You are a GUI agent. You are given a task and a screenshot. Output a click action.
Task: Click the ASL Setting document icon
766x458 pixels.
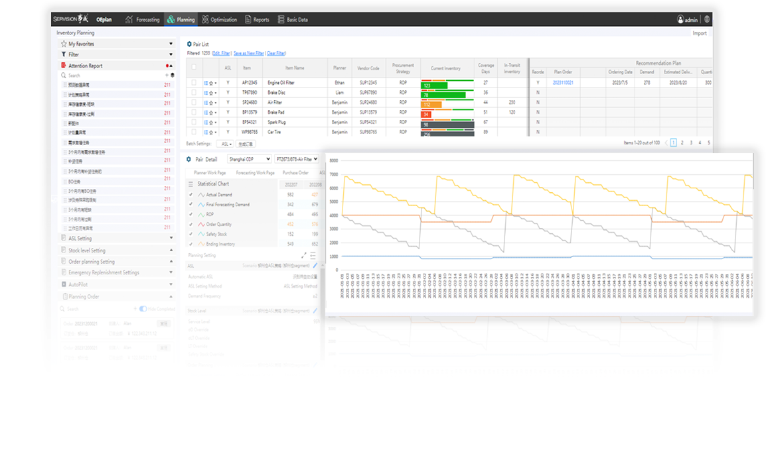(x=64, y=238)
